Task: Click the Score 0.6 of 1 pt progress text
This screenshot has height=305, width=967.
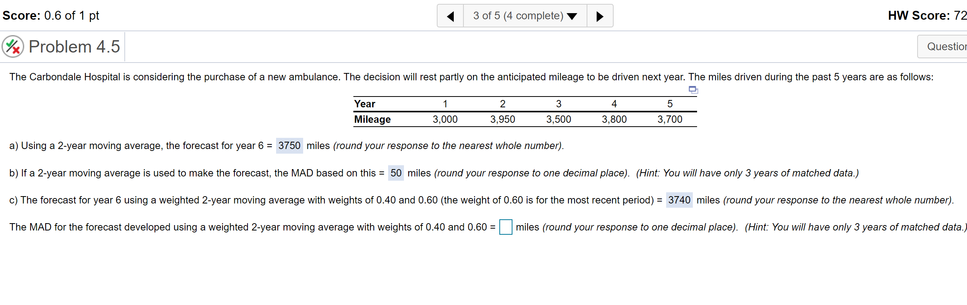Action: tap(49, 15)
